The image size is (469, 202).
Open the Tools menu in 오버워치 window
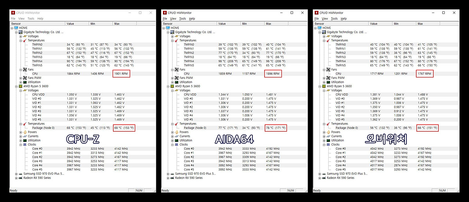pyautogui.click(x=334, y=18)
